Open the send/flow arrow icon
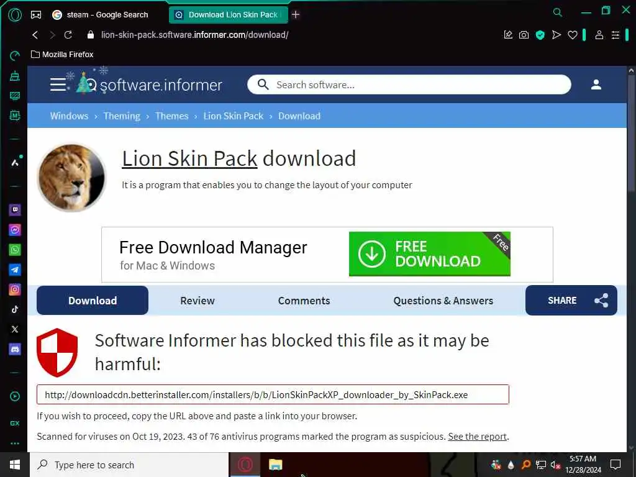Viewport: 636px width, 477px height. 556,35
